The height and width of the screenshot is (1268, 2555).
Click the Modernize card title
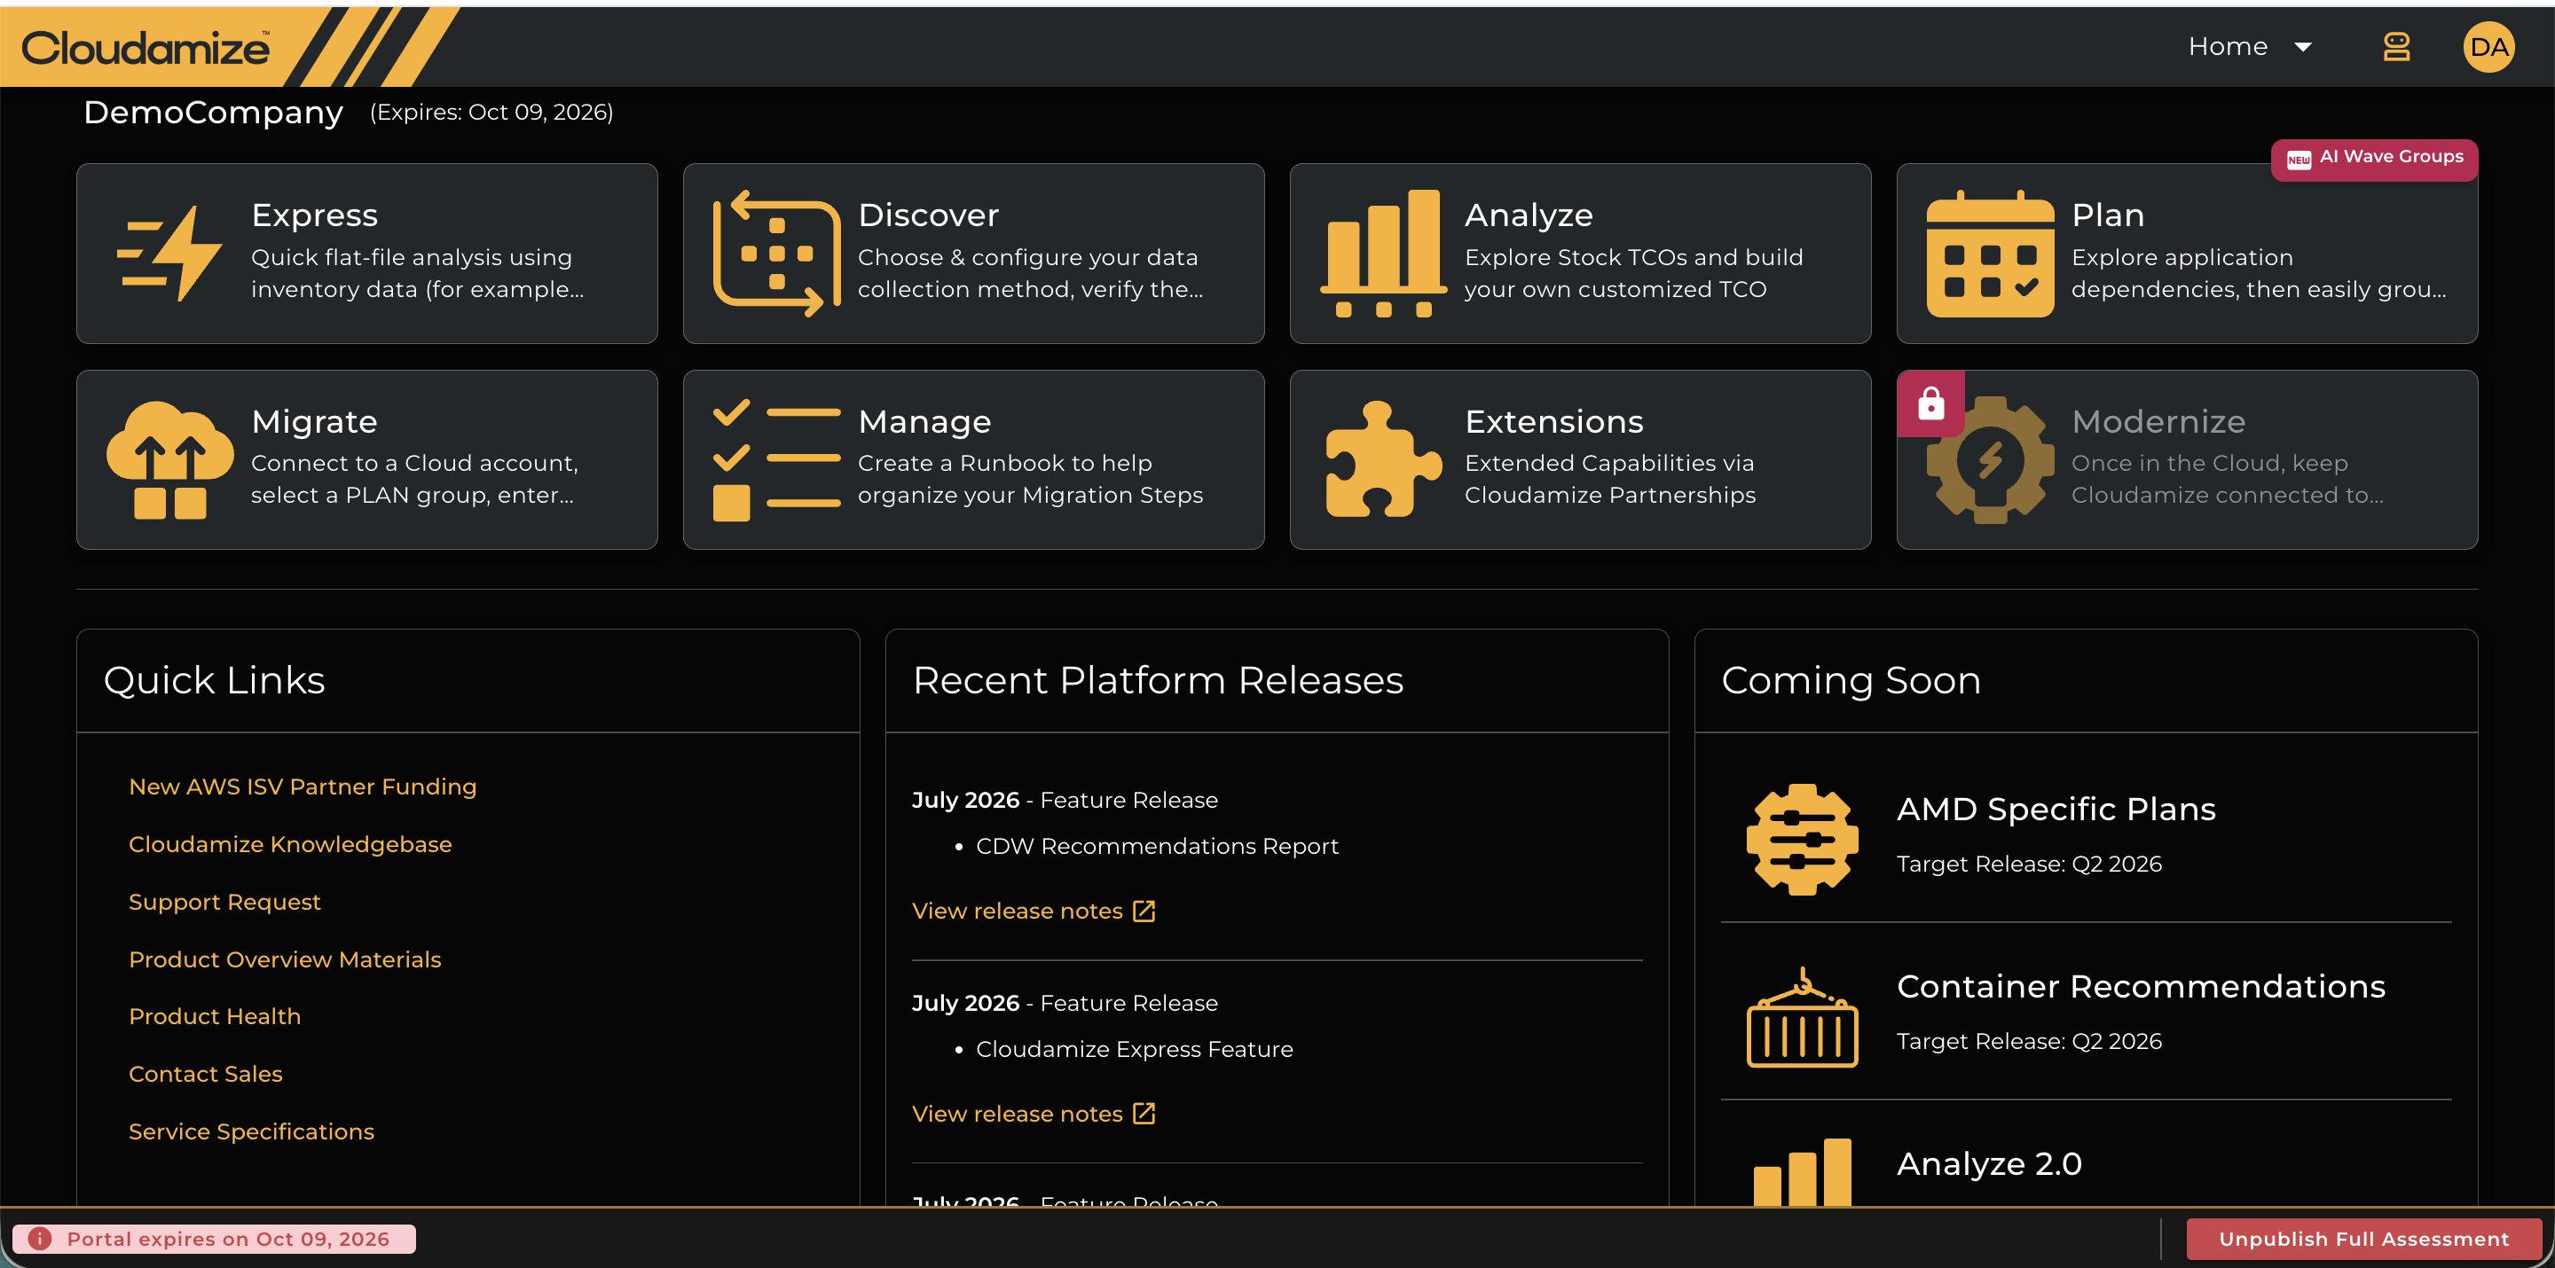click(2158, 421)
